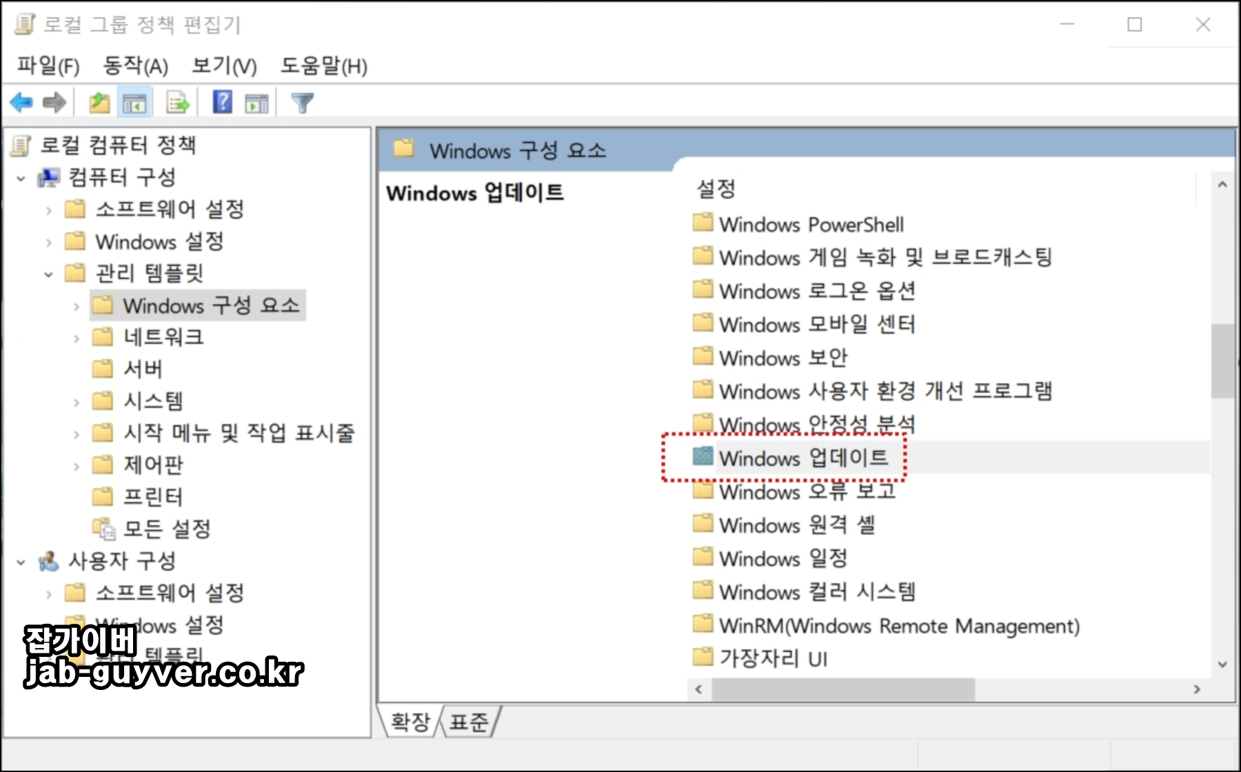Select Windows 안정성 분석 entry
This screenshot has width=1241, height=772.
click(x=817, y=424)
